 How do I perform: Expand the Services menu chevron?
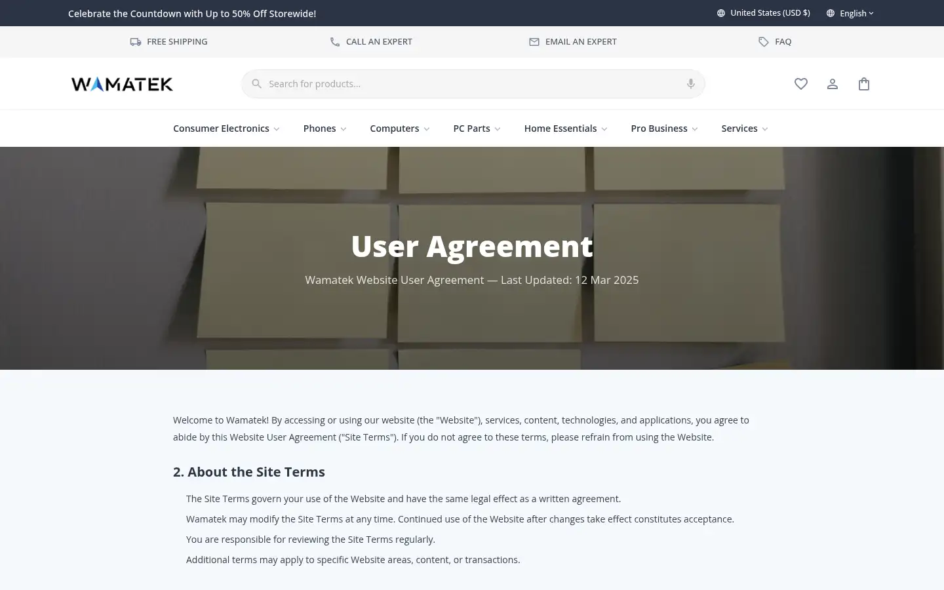(x=765, y=129)
